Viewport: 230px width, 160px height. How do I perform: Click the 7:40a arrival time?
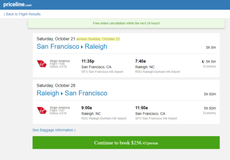click(x=141, y=61)
